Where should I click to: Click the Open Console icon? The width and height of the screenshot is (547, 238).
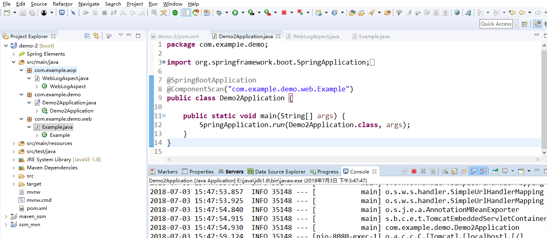click(x=521, y=171)
